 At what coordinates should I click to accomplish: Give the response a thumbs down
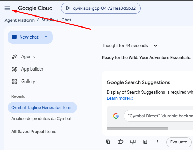[x=133, y=142]
